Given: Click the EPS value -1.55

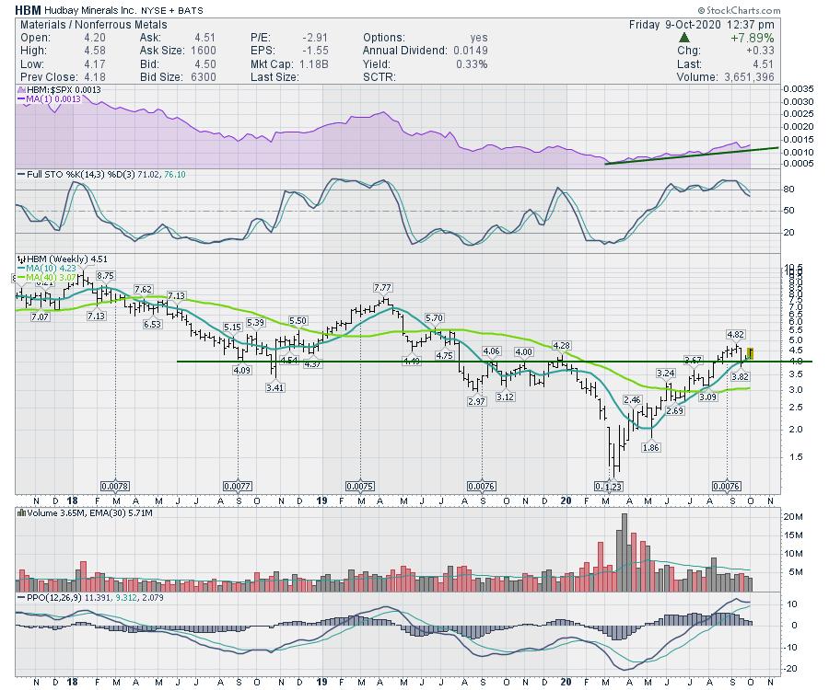Looking at the screenshot, I should click(x=315, y=51).
